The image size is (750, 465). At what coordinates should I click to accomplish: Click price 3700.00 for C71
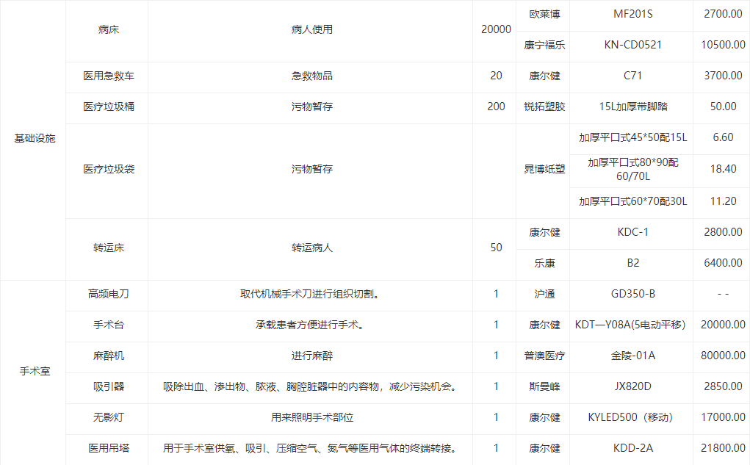tap(723, 76)
